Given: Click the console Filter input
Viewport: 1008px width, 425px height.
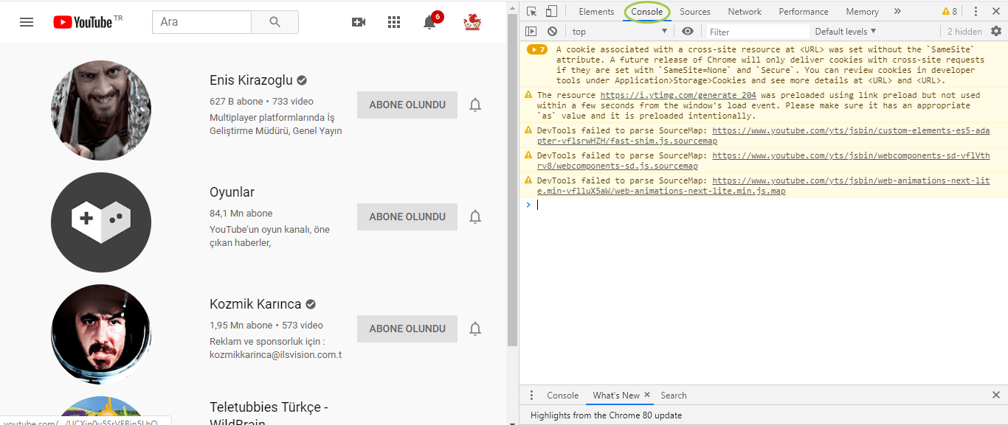Looking at the screenshot, I should (757, 32).
